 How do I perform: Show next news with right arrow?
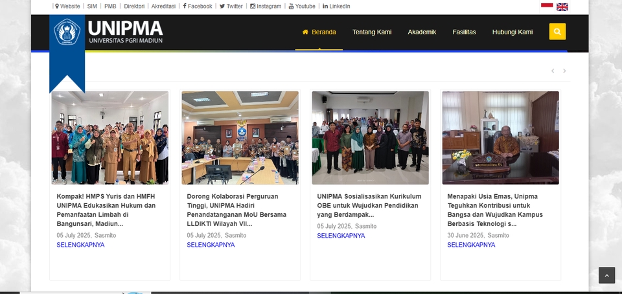point(564,71)
